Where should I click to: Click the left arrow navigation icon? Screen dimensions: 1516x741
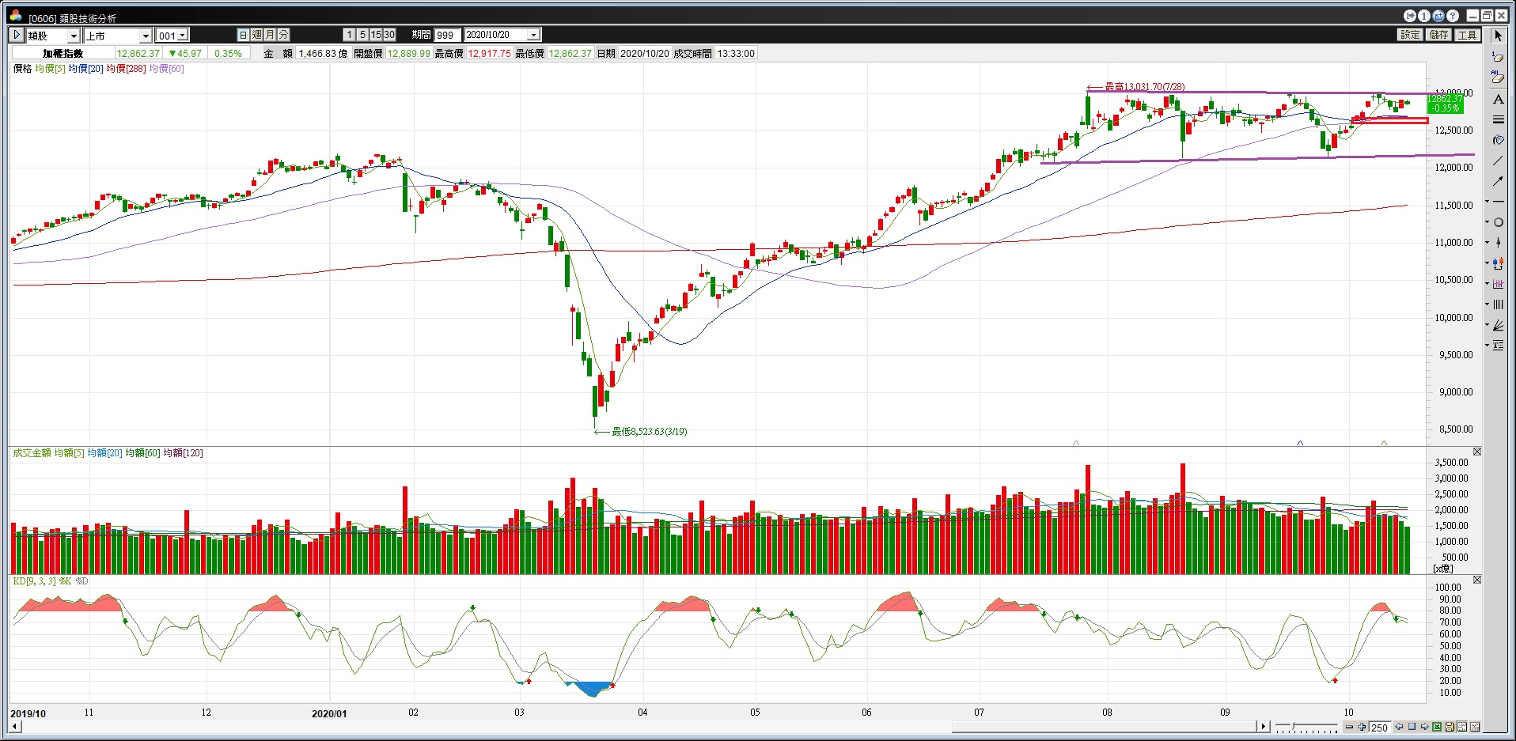pyautogui.click(x=1399, y=727)
